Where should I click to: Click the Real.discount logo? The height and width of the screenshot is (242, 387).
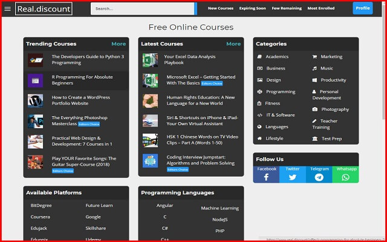point(44,8)
